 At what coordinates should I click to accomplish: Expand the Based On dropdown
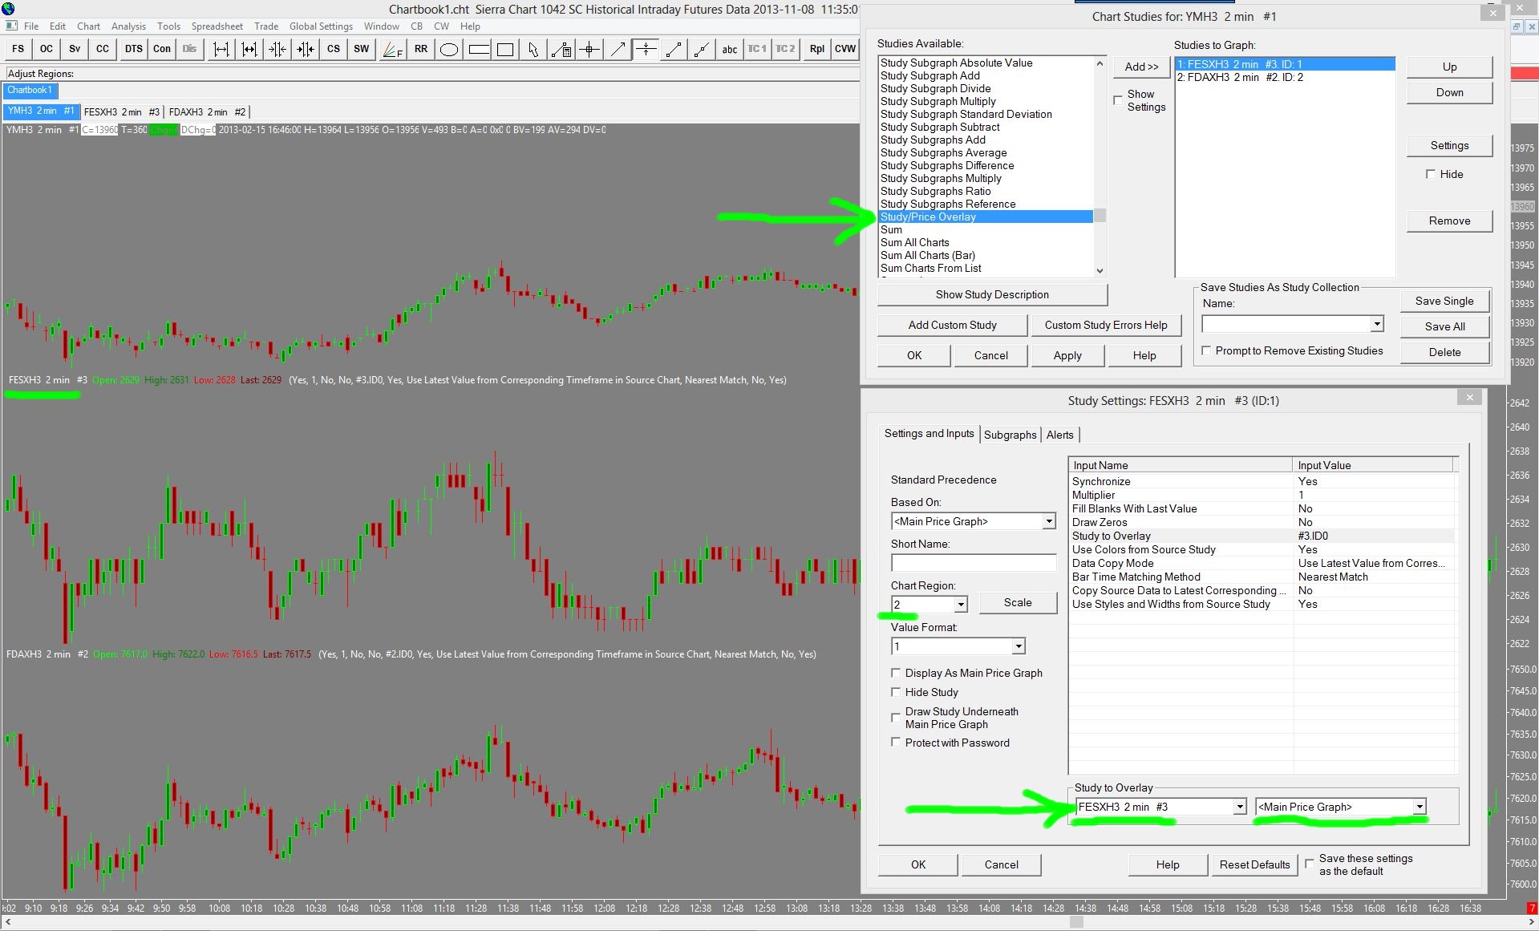click(x=1048, y=521)
